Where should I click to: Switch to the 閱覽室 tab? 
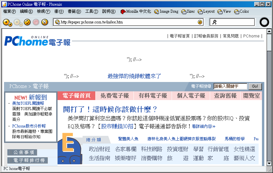pos(251,96)
